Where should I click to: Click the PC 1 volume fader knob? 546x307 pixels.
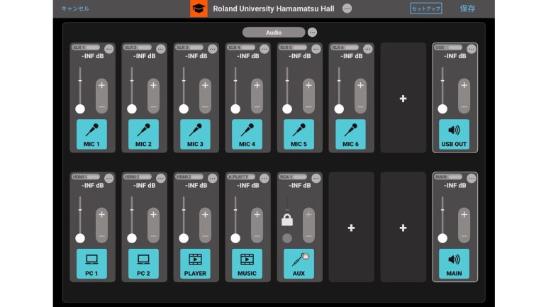80,238
